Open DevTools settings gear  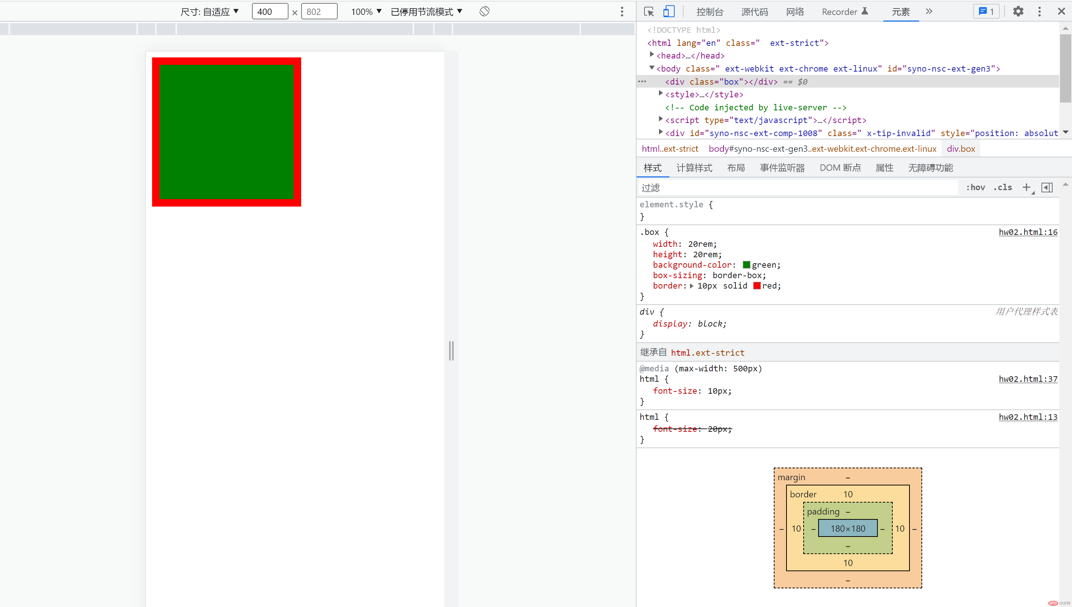1018,12
